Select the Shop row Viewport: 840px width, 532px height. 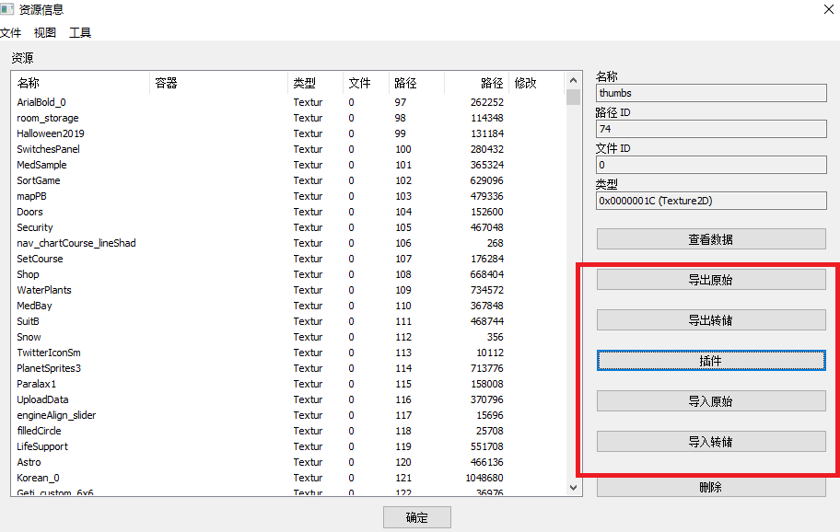tap(288, 274)
